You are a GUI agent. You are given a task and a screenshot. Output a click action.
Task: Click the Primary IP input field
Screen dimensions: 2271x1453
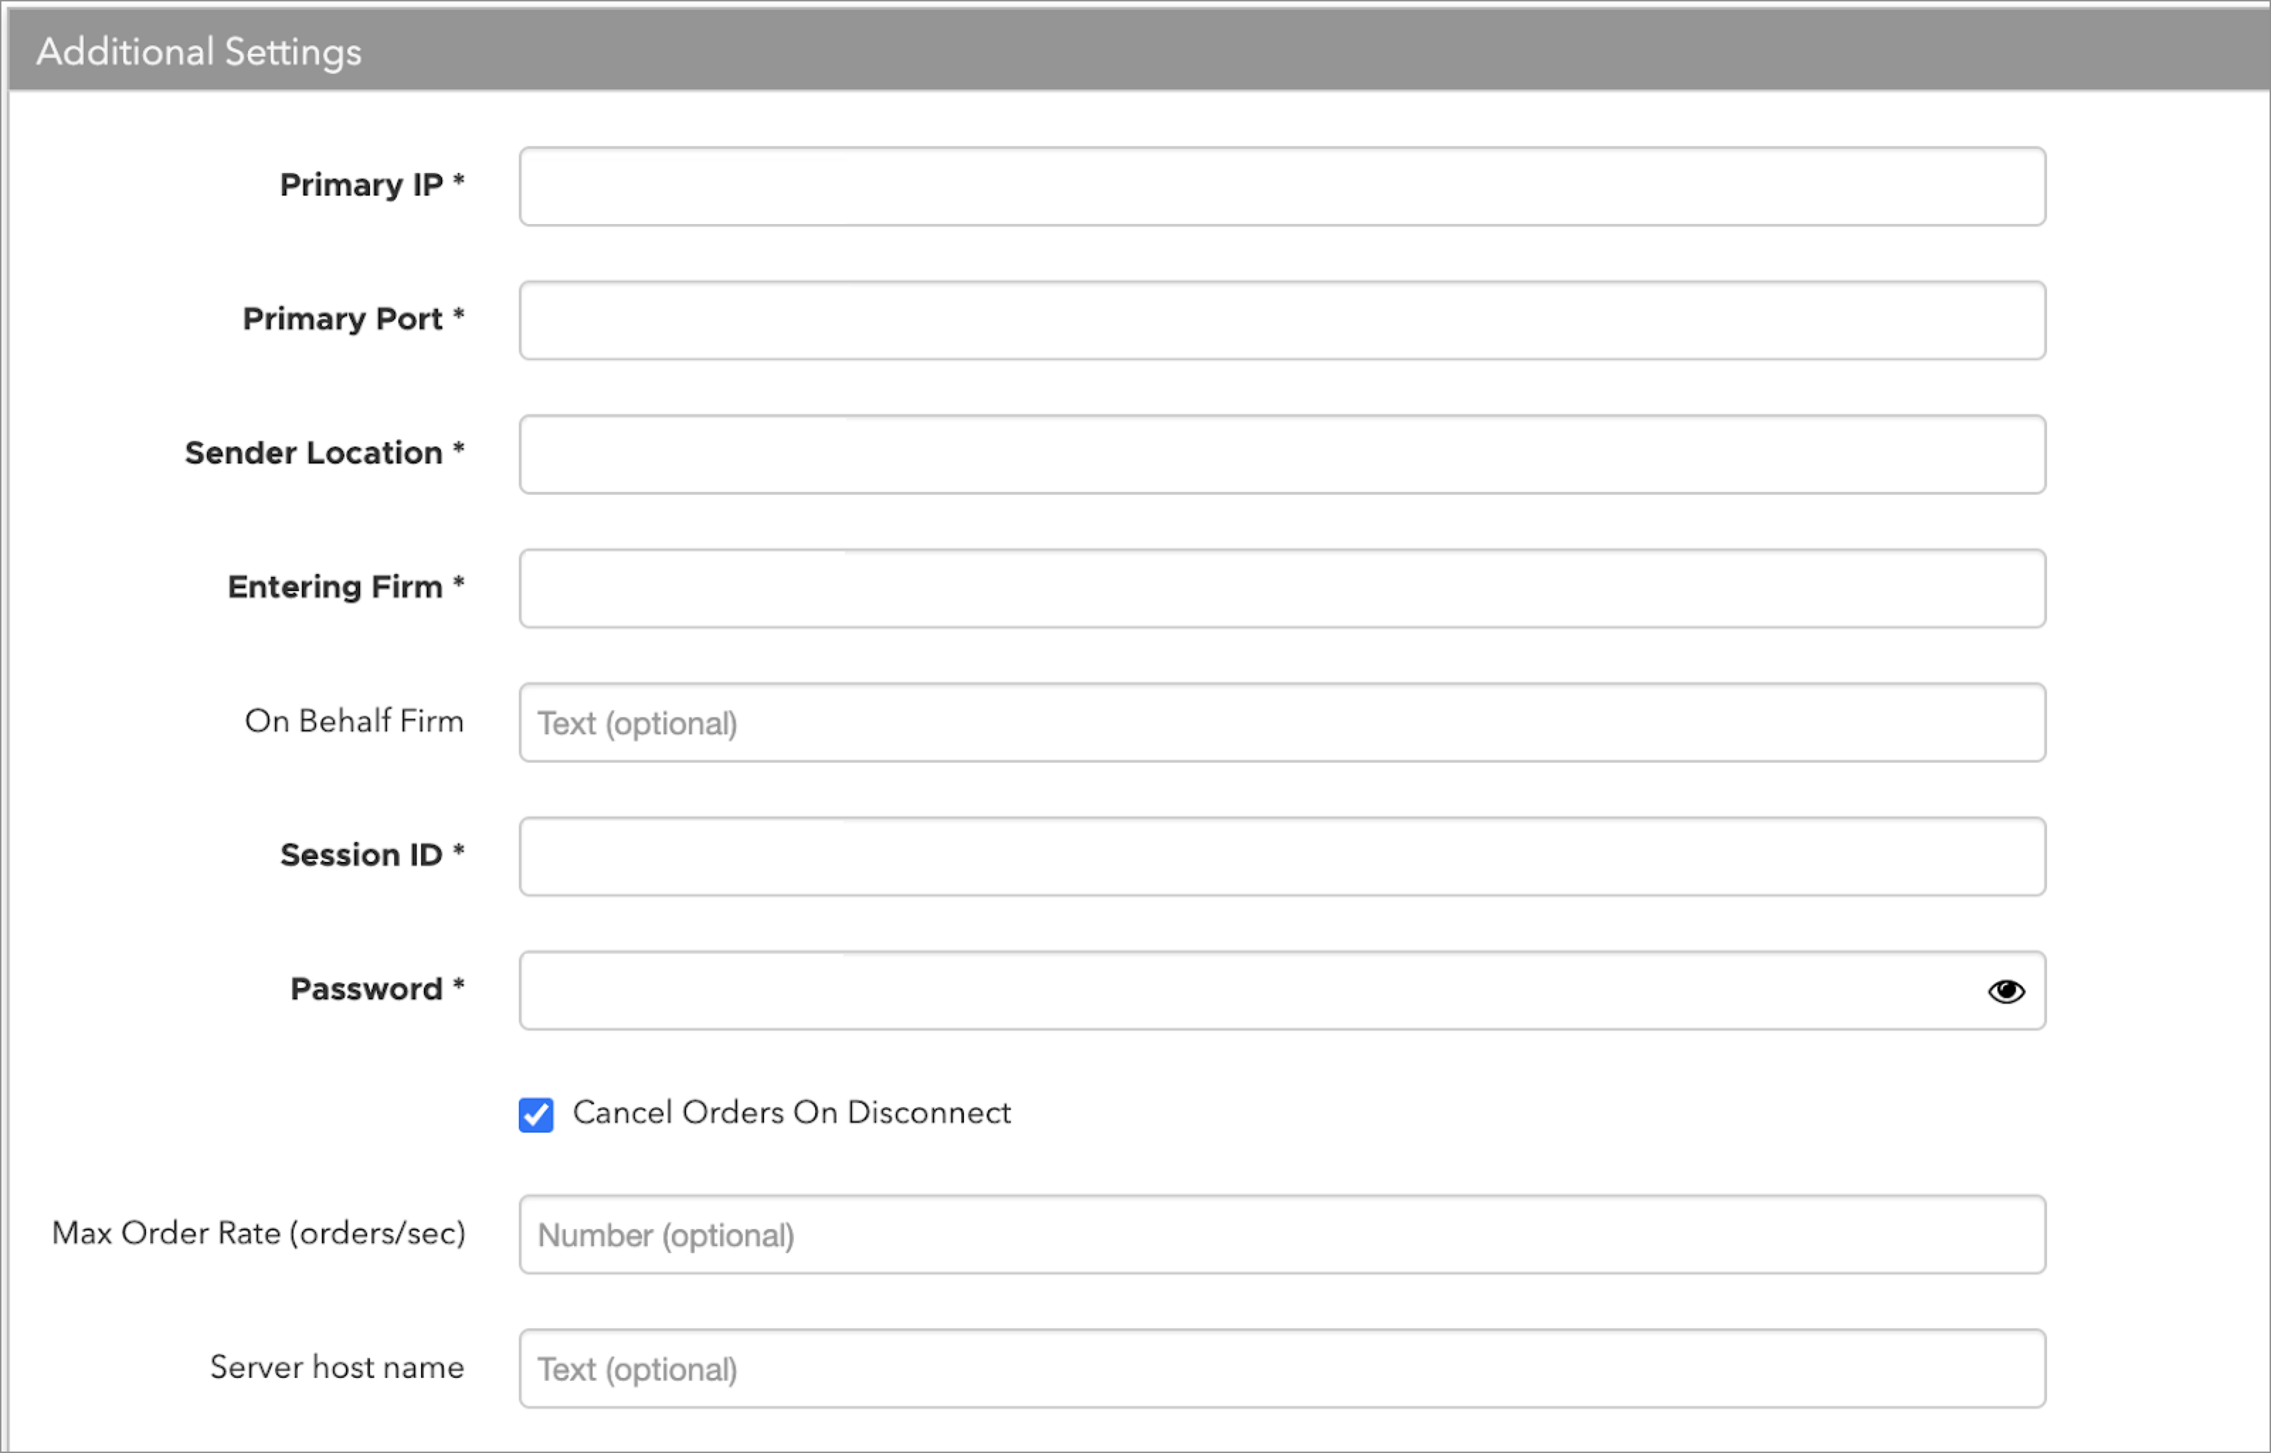click(1282, 186)
